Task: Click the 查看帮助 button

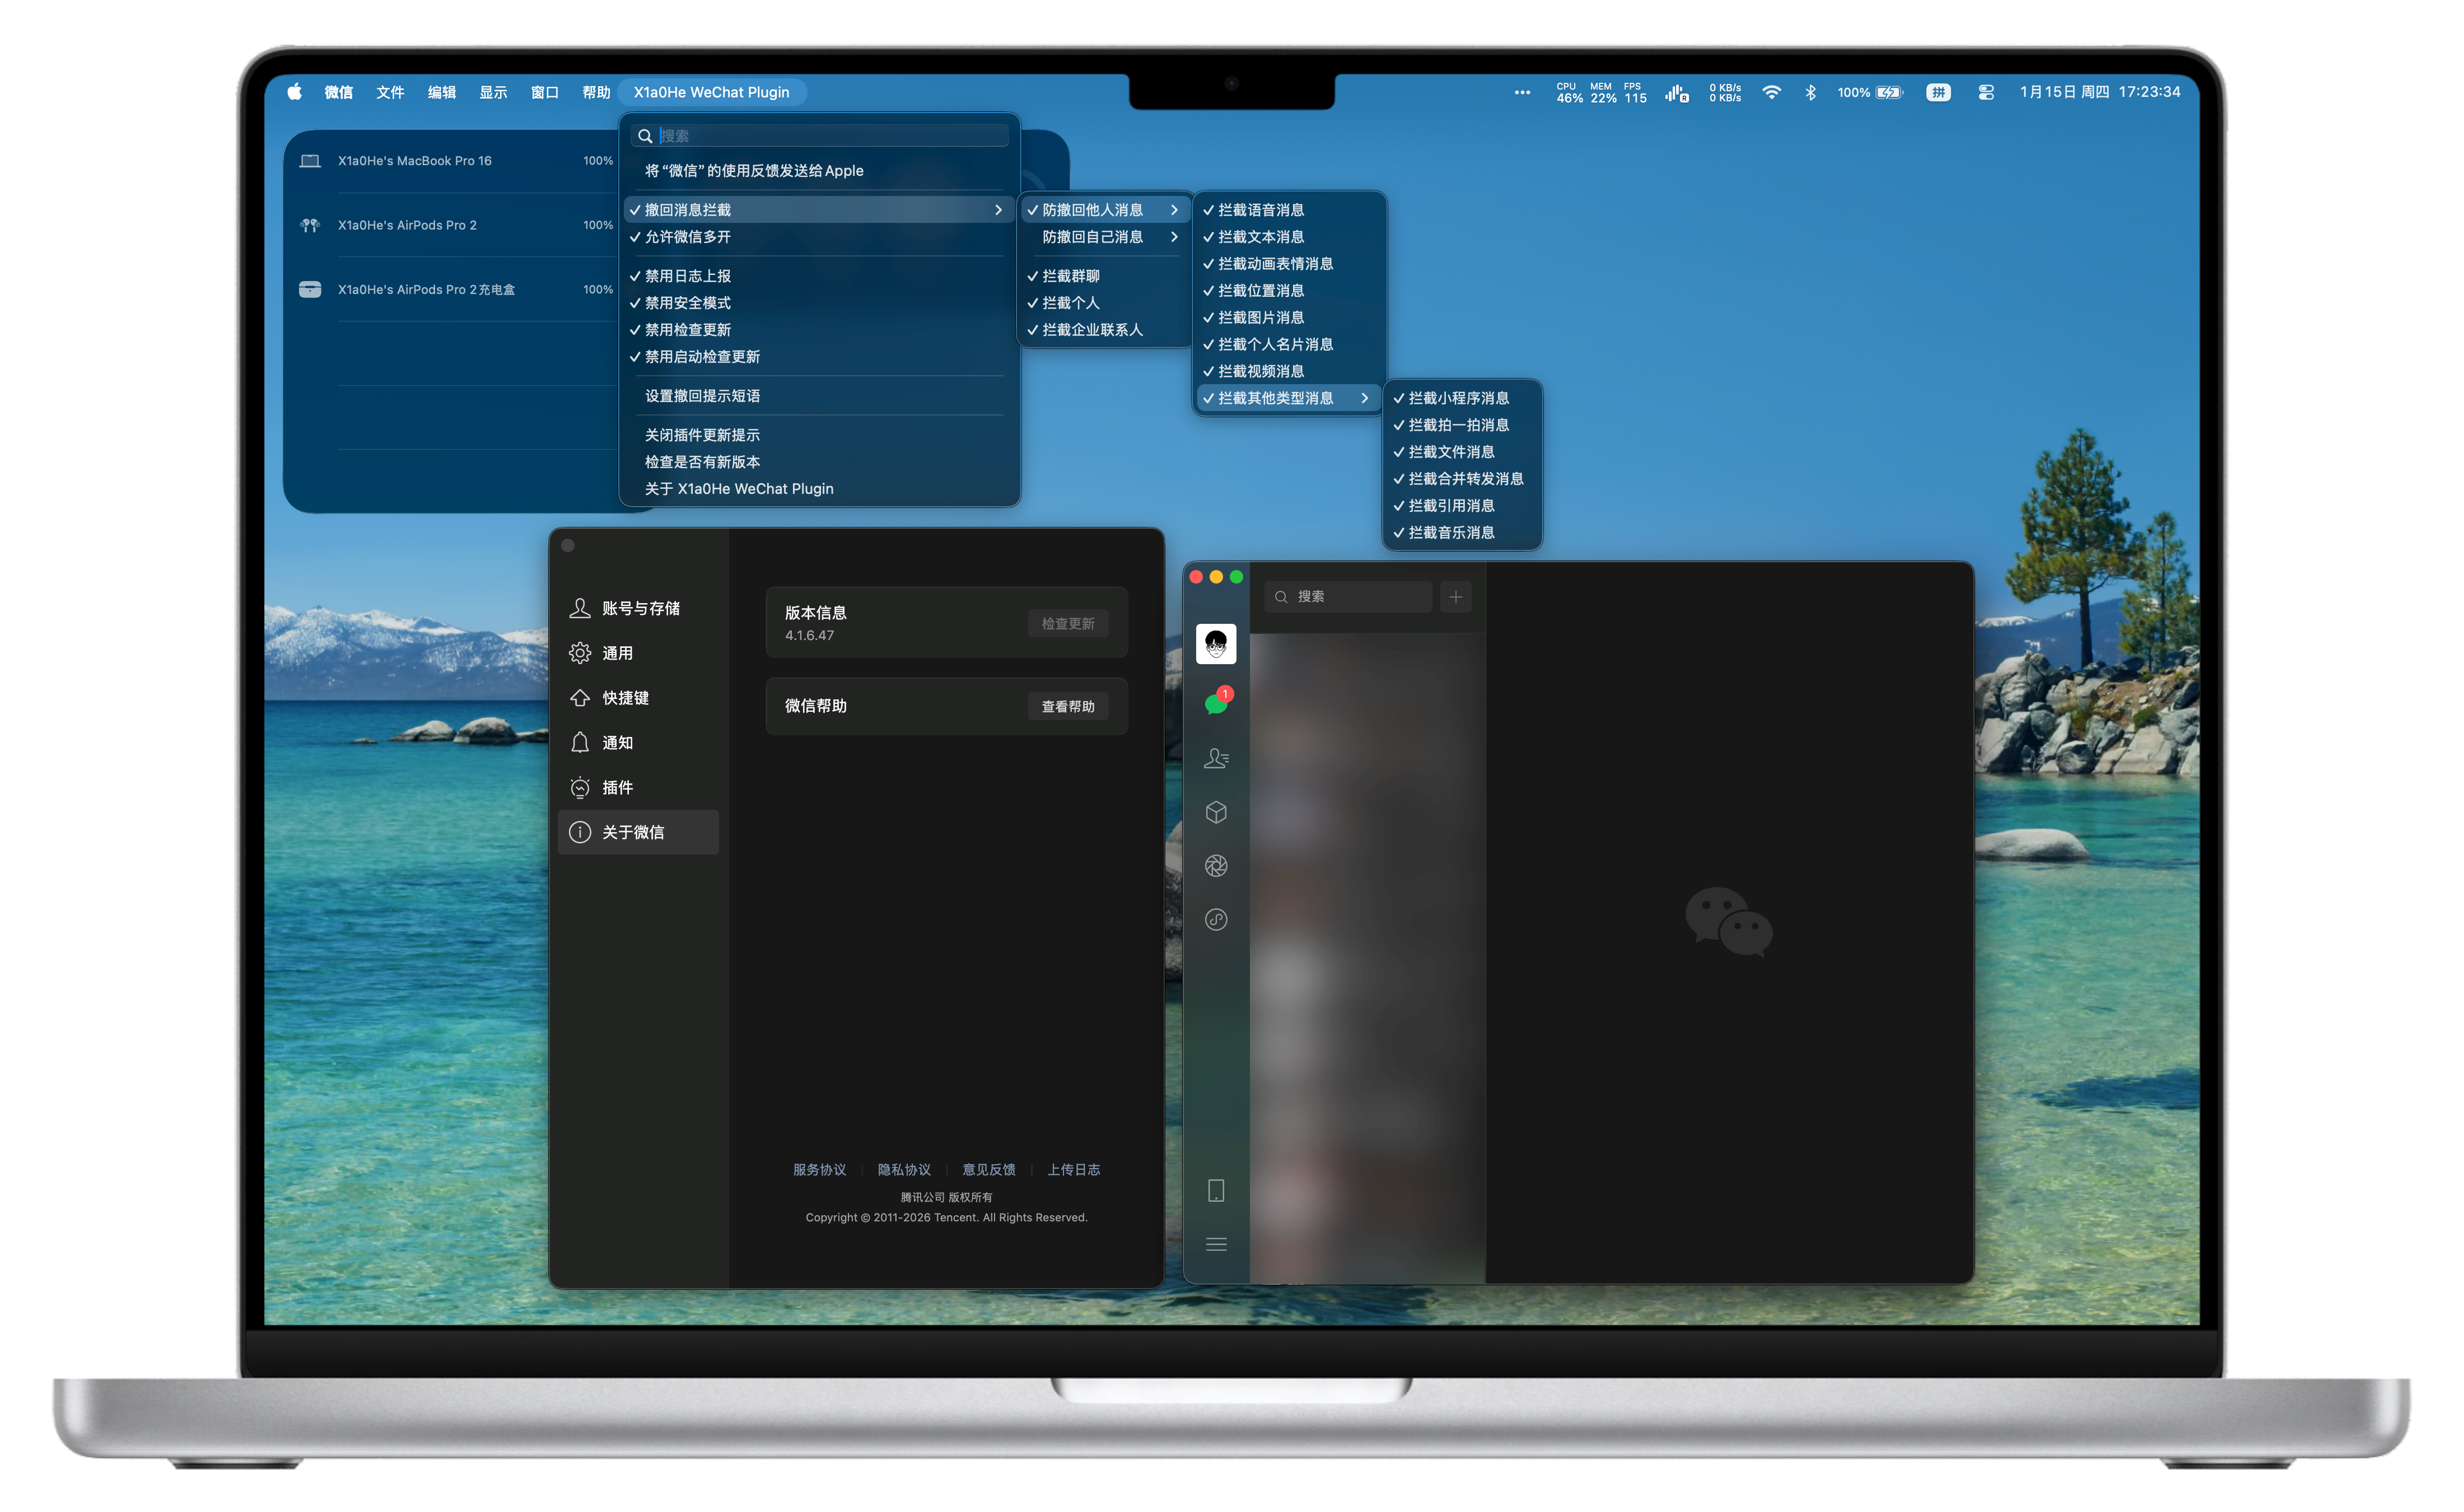Action: click(x=1068, y=707)
